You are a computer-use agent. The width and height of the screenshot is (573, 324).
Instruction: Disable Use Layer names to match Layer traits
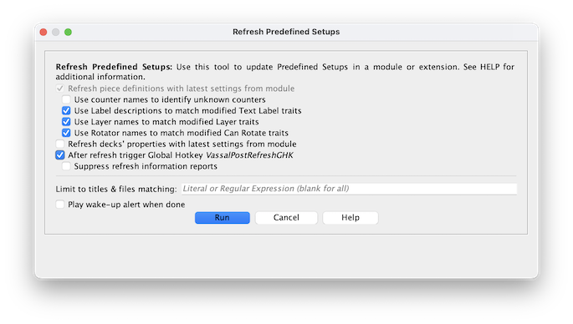pos(66,122)
